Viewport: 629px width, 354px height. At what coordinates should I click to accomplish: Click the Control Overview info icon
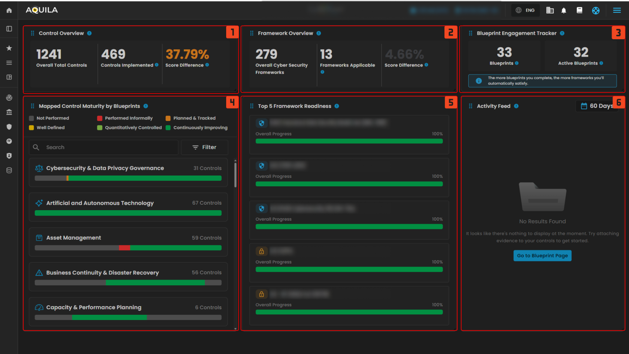click(x=89, y=33)
